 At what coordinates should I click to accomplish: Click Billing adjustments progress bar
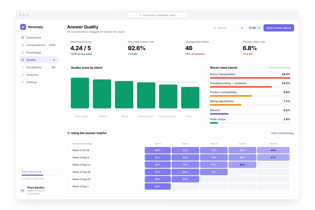click(226, 105)
